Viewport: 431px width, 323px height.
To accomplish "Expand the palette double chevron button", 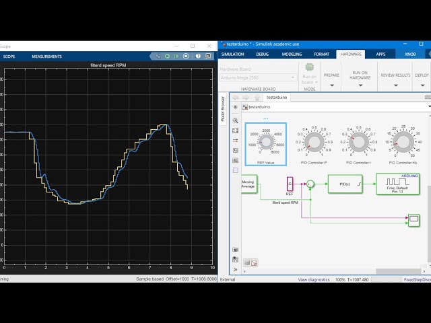I will pyautogui.click(x=235, y=269).
